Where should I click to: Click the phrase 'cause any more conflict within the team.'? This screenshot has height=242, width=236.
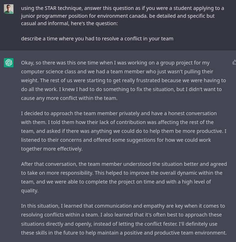[x=69, y=98]
